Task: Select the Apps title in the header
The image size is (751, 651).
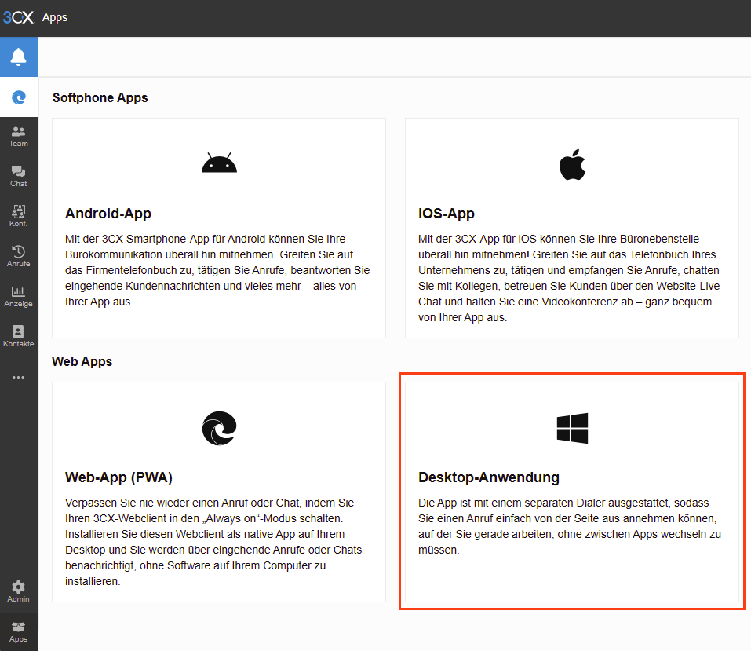Action: coord(54,17)
